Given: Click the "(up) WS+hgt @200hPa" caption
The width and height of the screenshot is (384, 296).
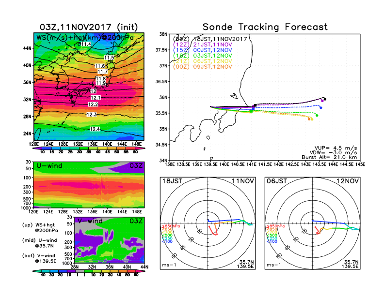Looking at the screenshot, I should pos(40,228).
